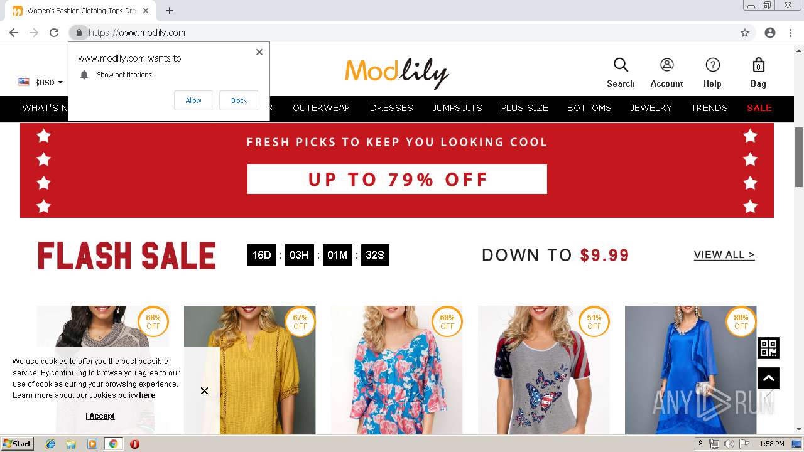
Task: Select the SALE menu item
Action: pos(759,108)
